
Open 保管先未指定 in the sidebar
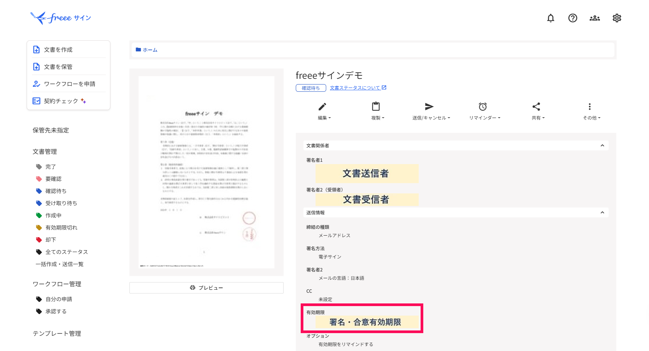[x=51, y=130]
